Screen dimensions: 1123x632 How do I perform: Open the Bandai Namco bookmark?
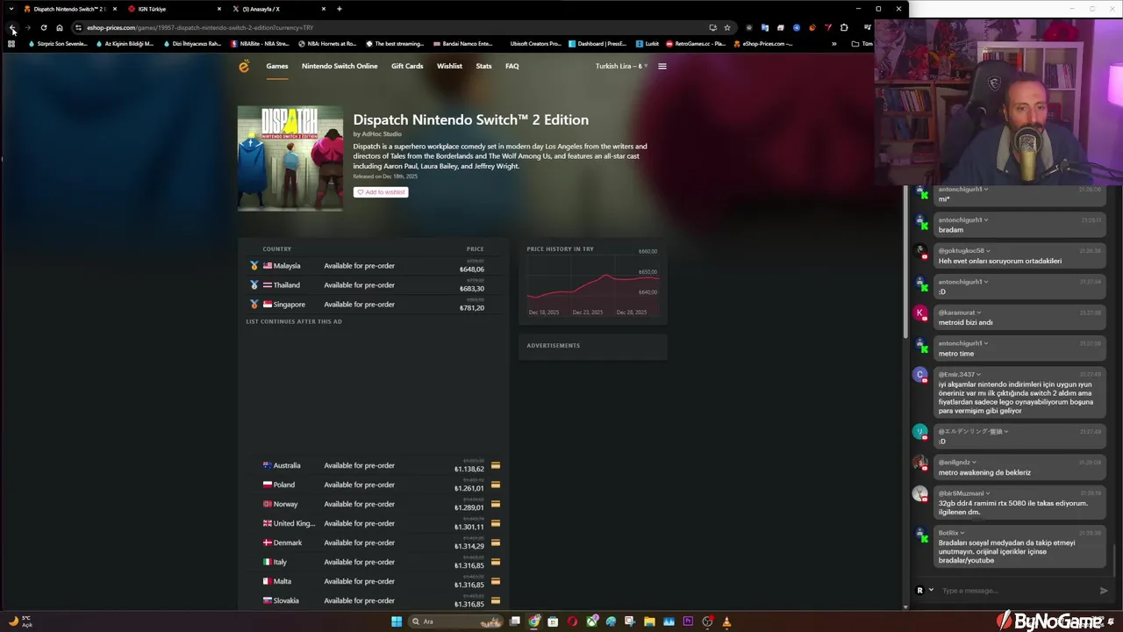click(x=462, y=43)
